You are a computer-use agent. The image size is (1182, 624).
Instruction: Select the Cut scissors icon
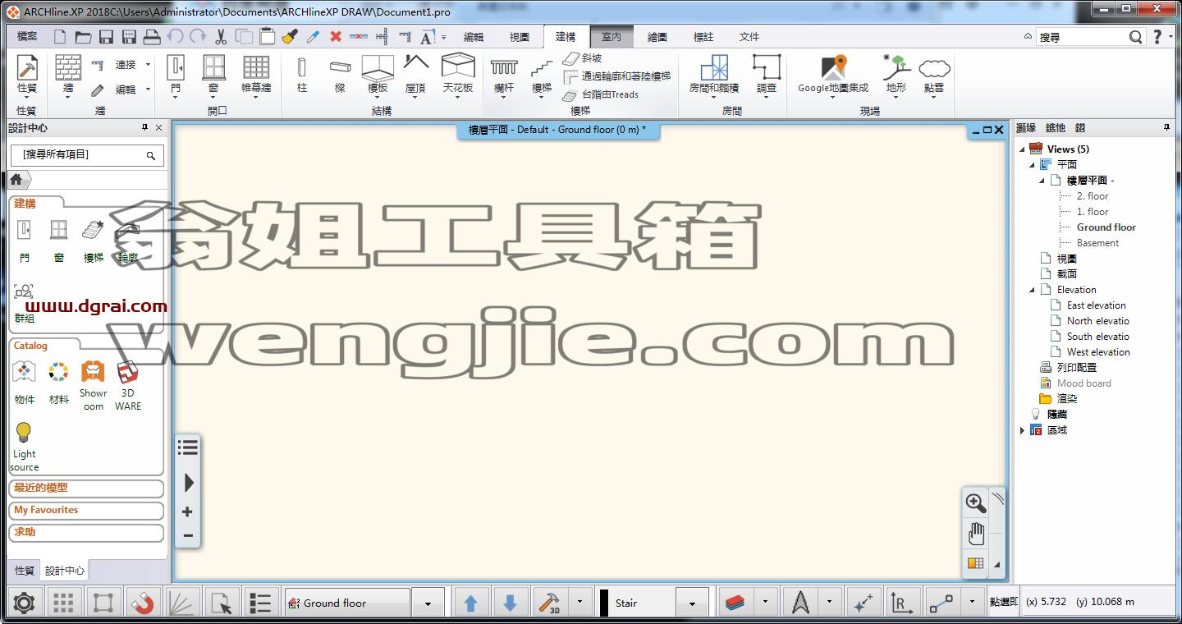[221, 37]
